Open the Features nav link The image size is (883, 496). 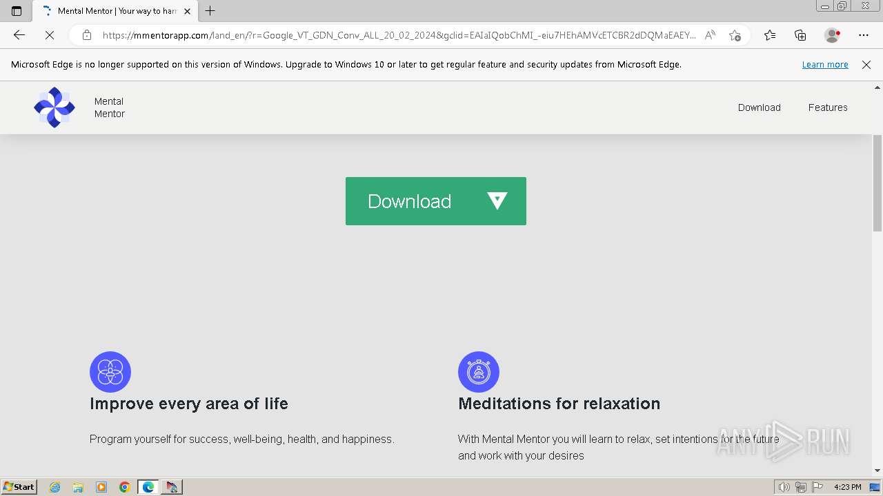click(x=828, y=107)
